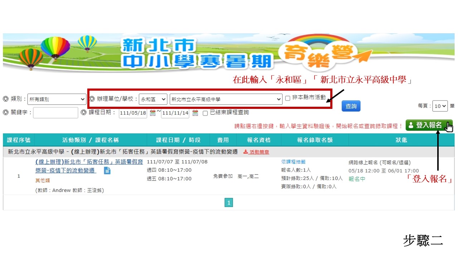The height and width of the screenshot is (257, 458).
Task: Click the document icon beside the course name
Action: click(107, 171)
